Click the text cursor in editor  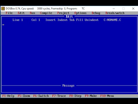[3, 25]
